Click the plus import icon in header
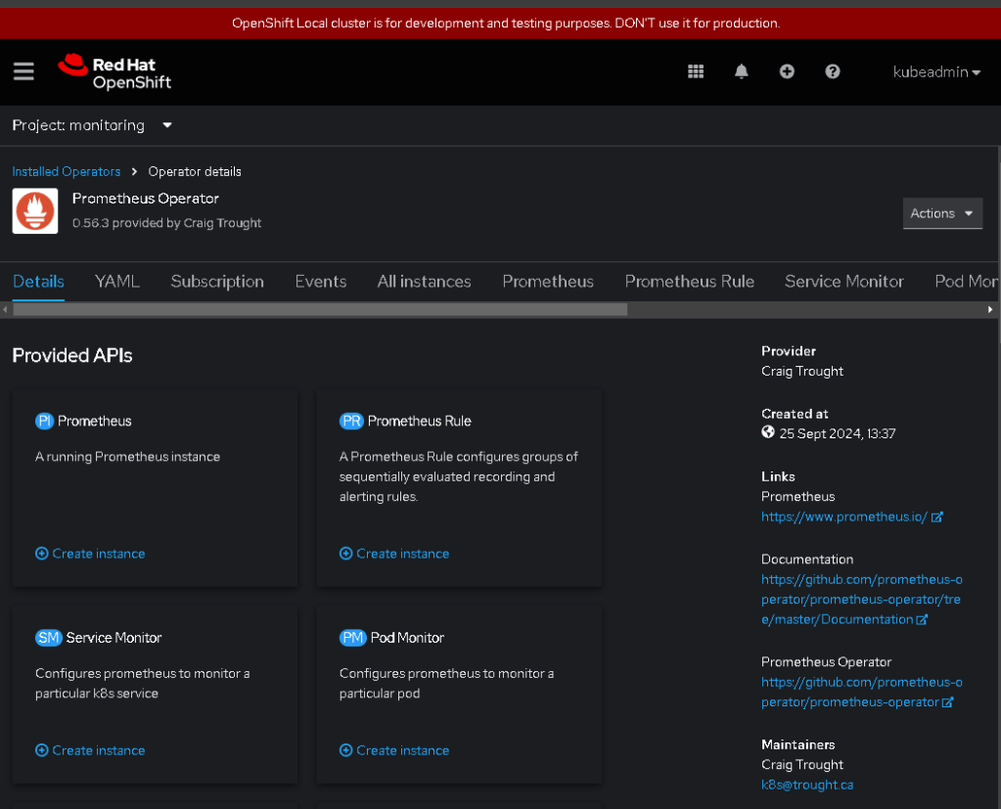Screen dimensions: 1001x809 (787, 71)
